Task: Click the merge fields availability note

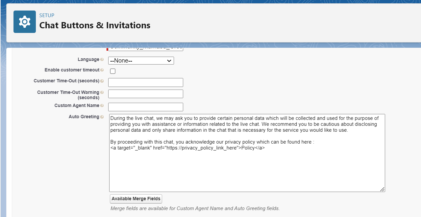Action: click(x=195, y=208)
